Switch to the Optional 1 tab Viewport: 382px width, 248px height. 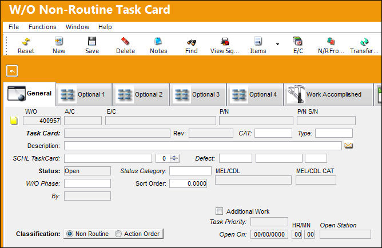(84, 94)
